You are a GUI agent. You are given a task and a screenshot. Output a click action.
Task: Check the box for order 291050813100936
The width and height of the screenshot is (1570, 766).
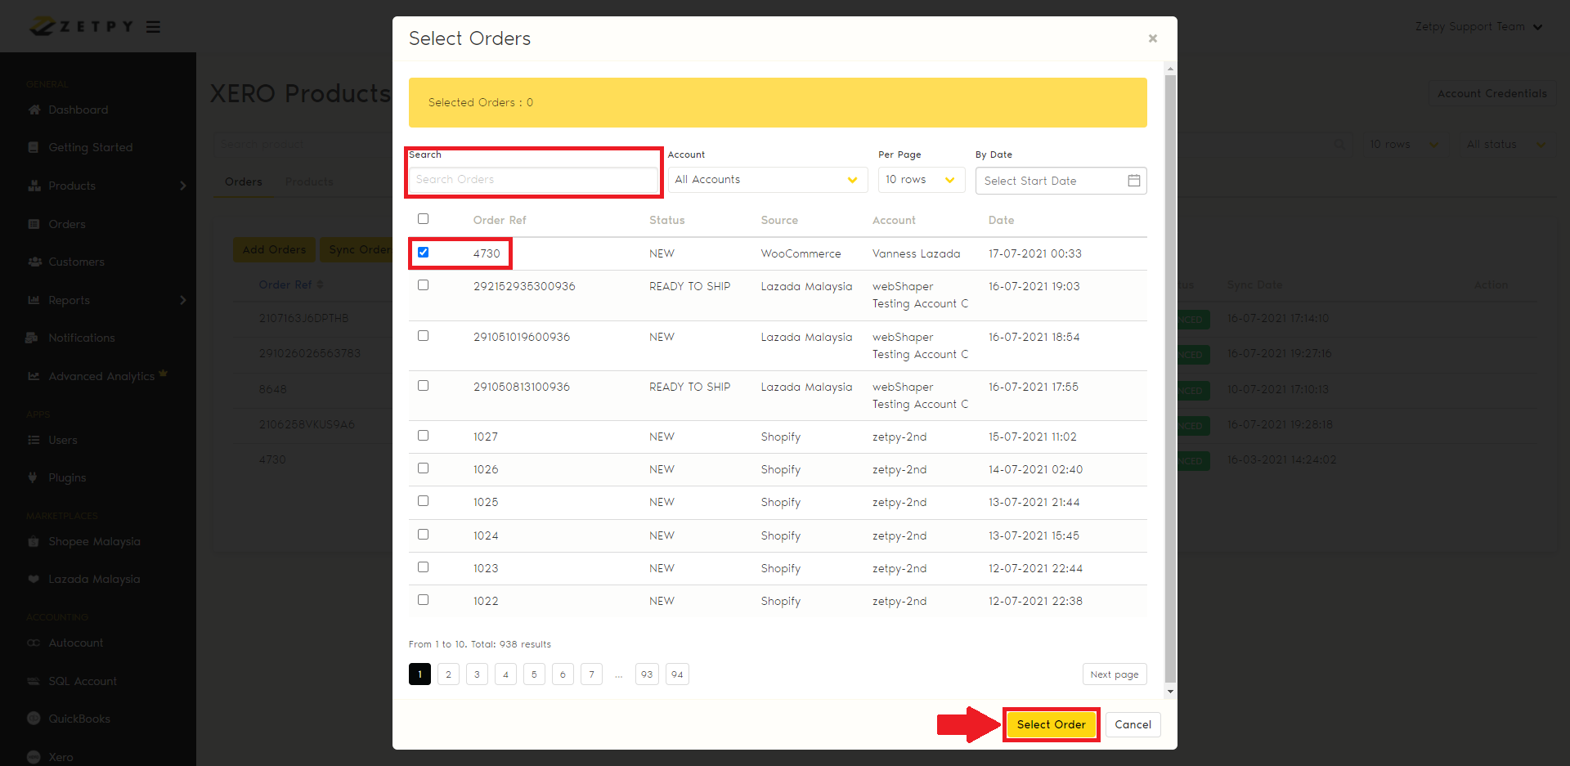(x=423, y=386)
